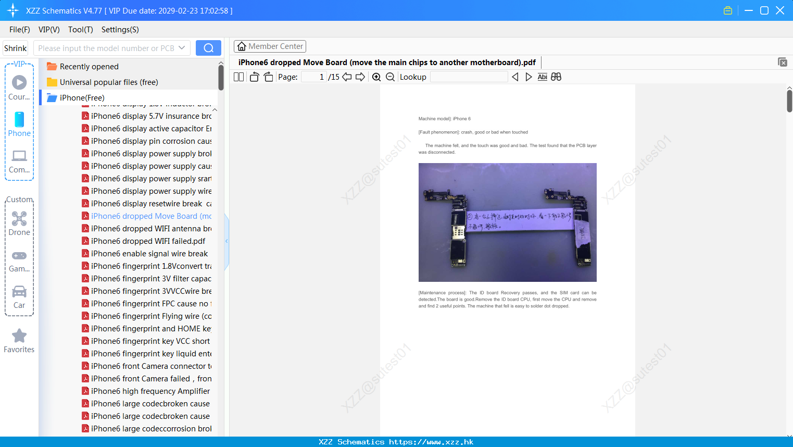
Task: Expand Universal popular files (free) folder
Action: point(103,82)
